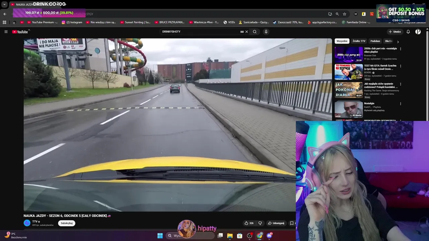Show more filter chips with right chevron

398,42
